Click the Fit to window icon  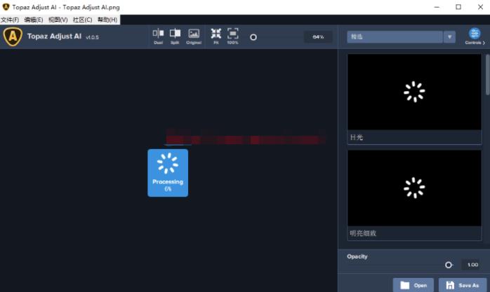pyautogui.click(x=216, y=36)
